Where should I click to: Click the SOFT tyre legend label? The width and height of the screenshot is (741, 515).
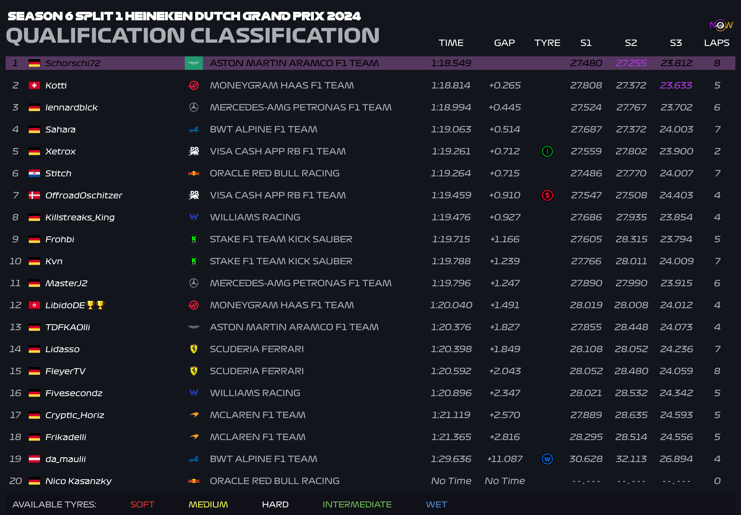click(x=142, y=504)
